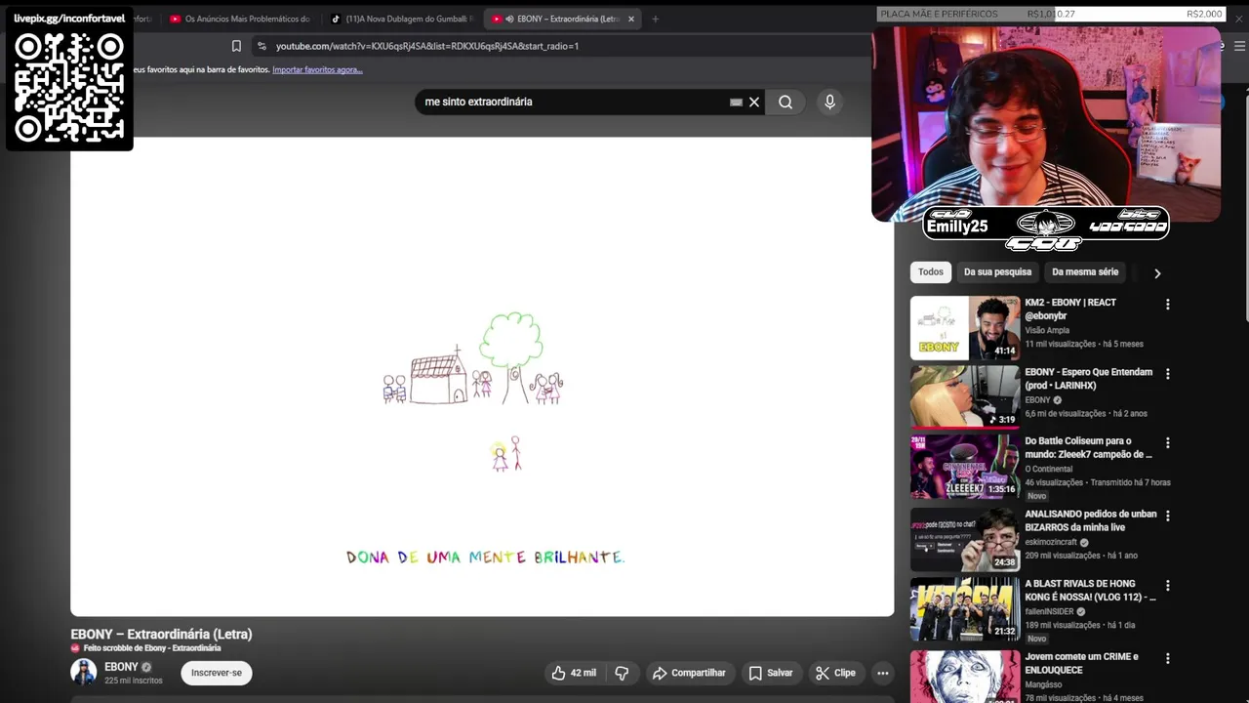Image resolution: width=1249 pixels, height=703 pixels.
Task: Click the video title EBONY – Extraordinária (Letra)
Action: (161, 634)
